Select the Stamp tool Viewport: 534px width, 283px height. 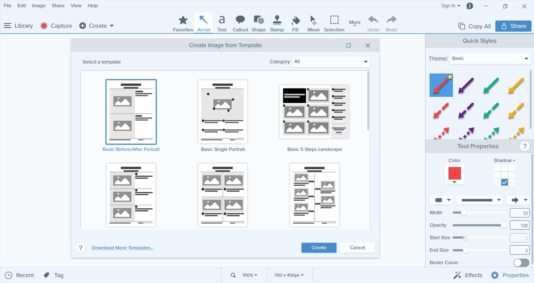(277, 23)
